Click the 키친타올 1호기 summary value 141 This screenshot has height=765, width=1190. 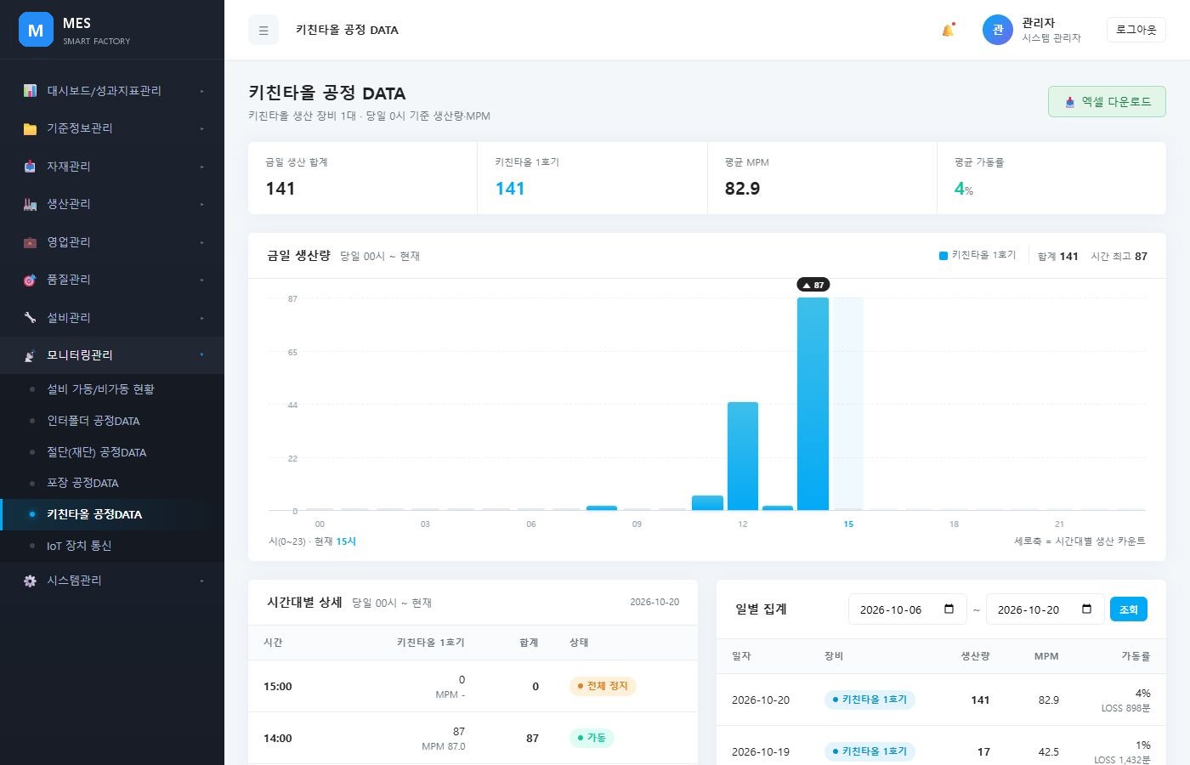click(510, 189)
